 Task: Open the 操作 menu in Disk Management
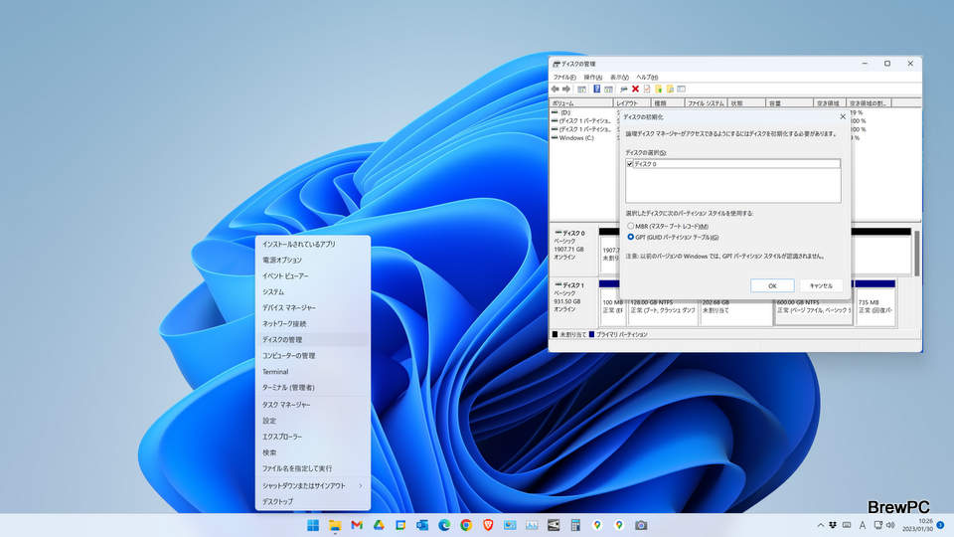(x=592, y=77)
